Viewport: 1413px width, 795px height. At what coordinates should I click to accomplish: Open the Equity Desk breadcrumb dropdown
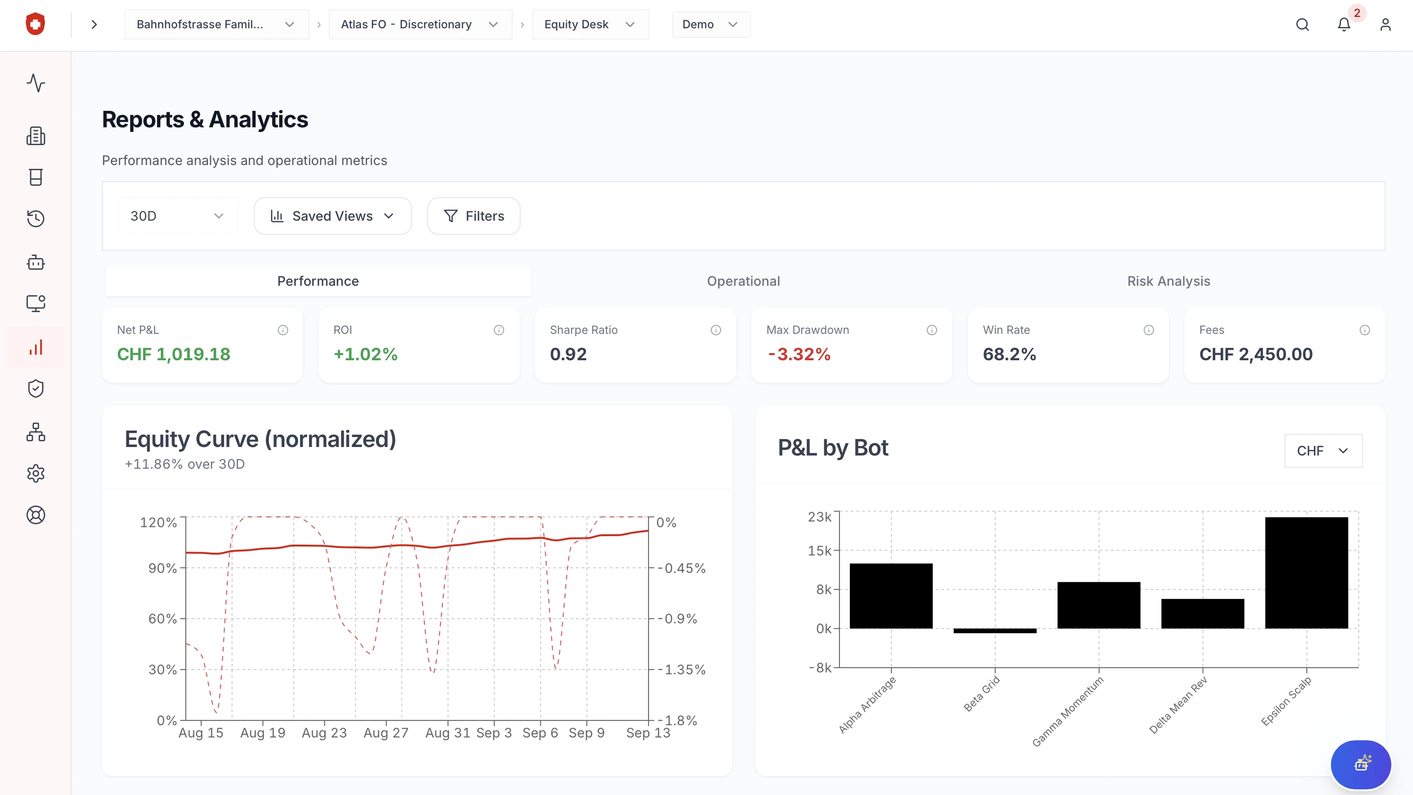(x=590, y=25)
